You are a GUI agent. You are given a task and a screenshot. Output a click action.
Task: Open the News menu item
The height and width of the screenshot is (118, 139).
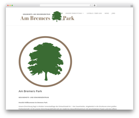(x=107, y=13)
